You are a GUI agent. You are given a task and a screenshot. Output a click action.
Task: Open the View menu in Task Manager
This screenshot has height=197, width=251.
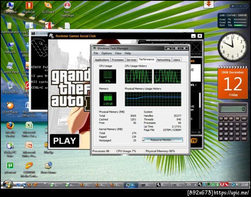[x=118, y=53]
